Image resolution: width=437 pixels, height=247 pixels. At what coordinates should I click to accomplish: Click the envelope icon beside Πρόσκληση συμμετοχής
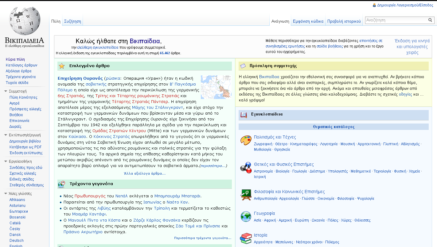[243, 66]
